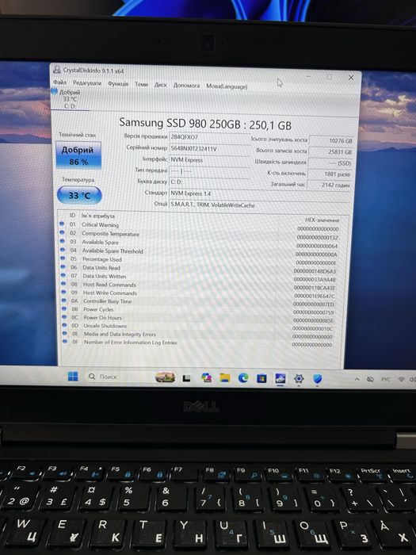This screenshot has width=416, height=555.
Task: Open the Допомога menu
Action: (186, 86)
